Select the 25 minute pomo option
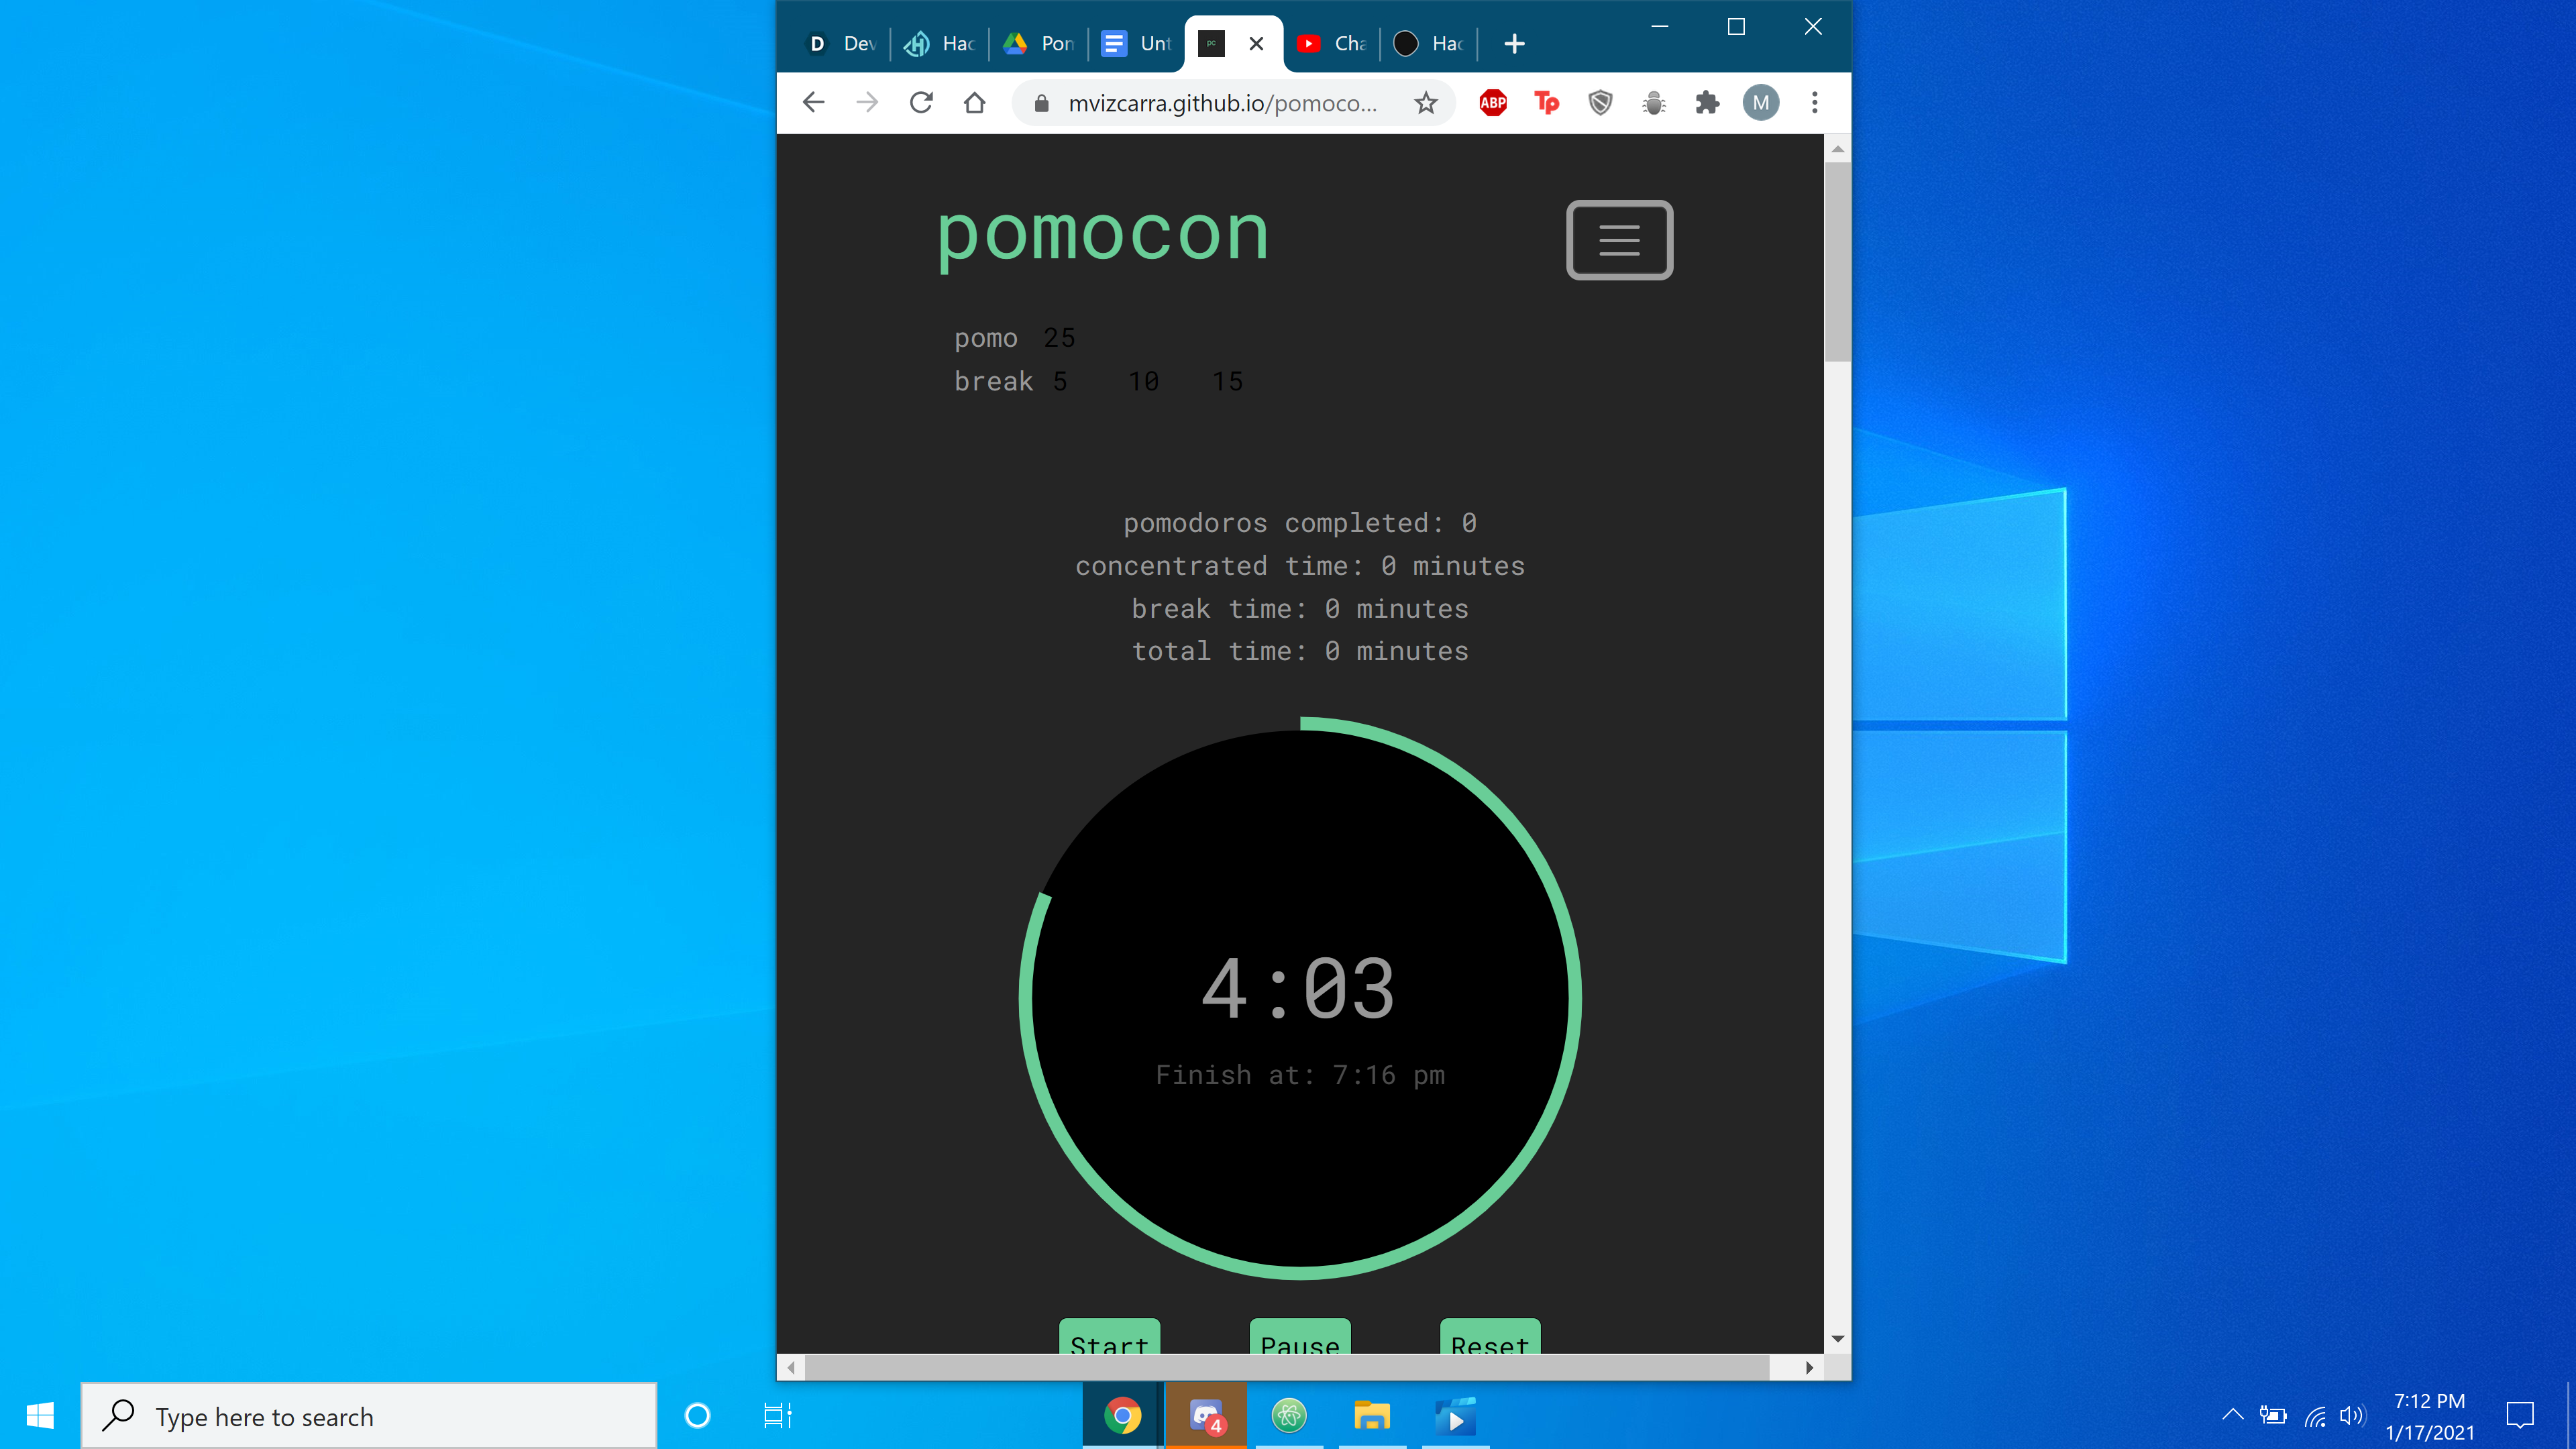2576x1449 pixels. (x=1059, y=338)
